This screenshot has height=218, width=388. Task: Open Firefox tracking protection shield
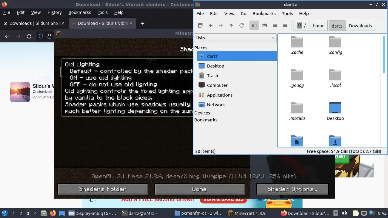point(41,36)
